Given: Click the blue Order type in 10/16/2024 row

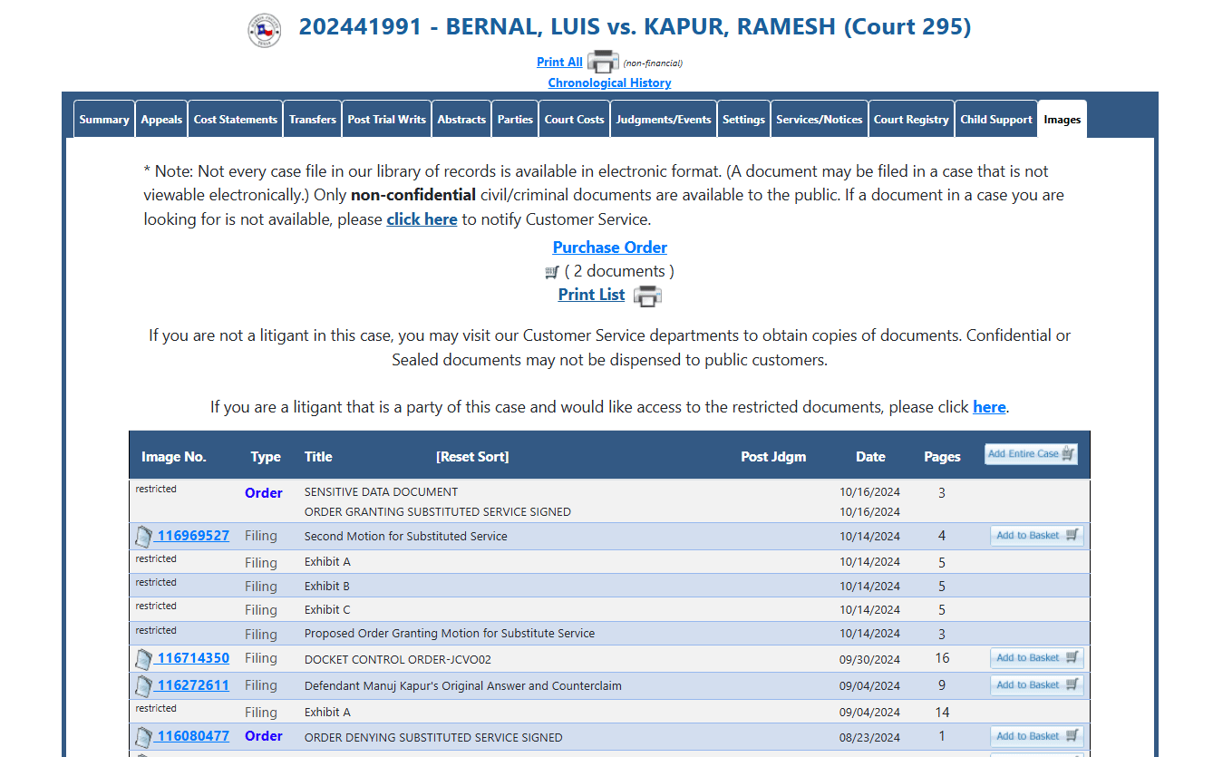Looking at the screenshot, I should (x=264, y=493).
